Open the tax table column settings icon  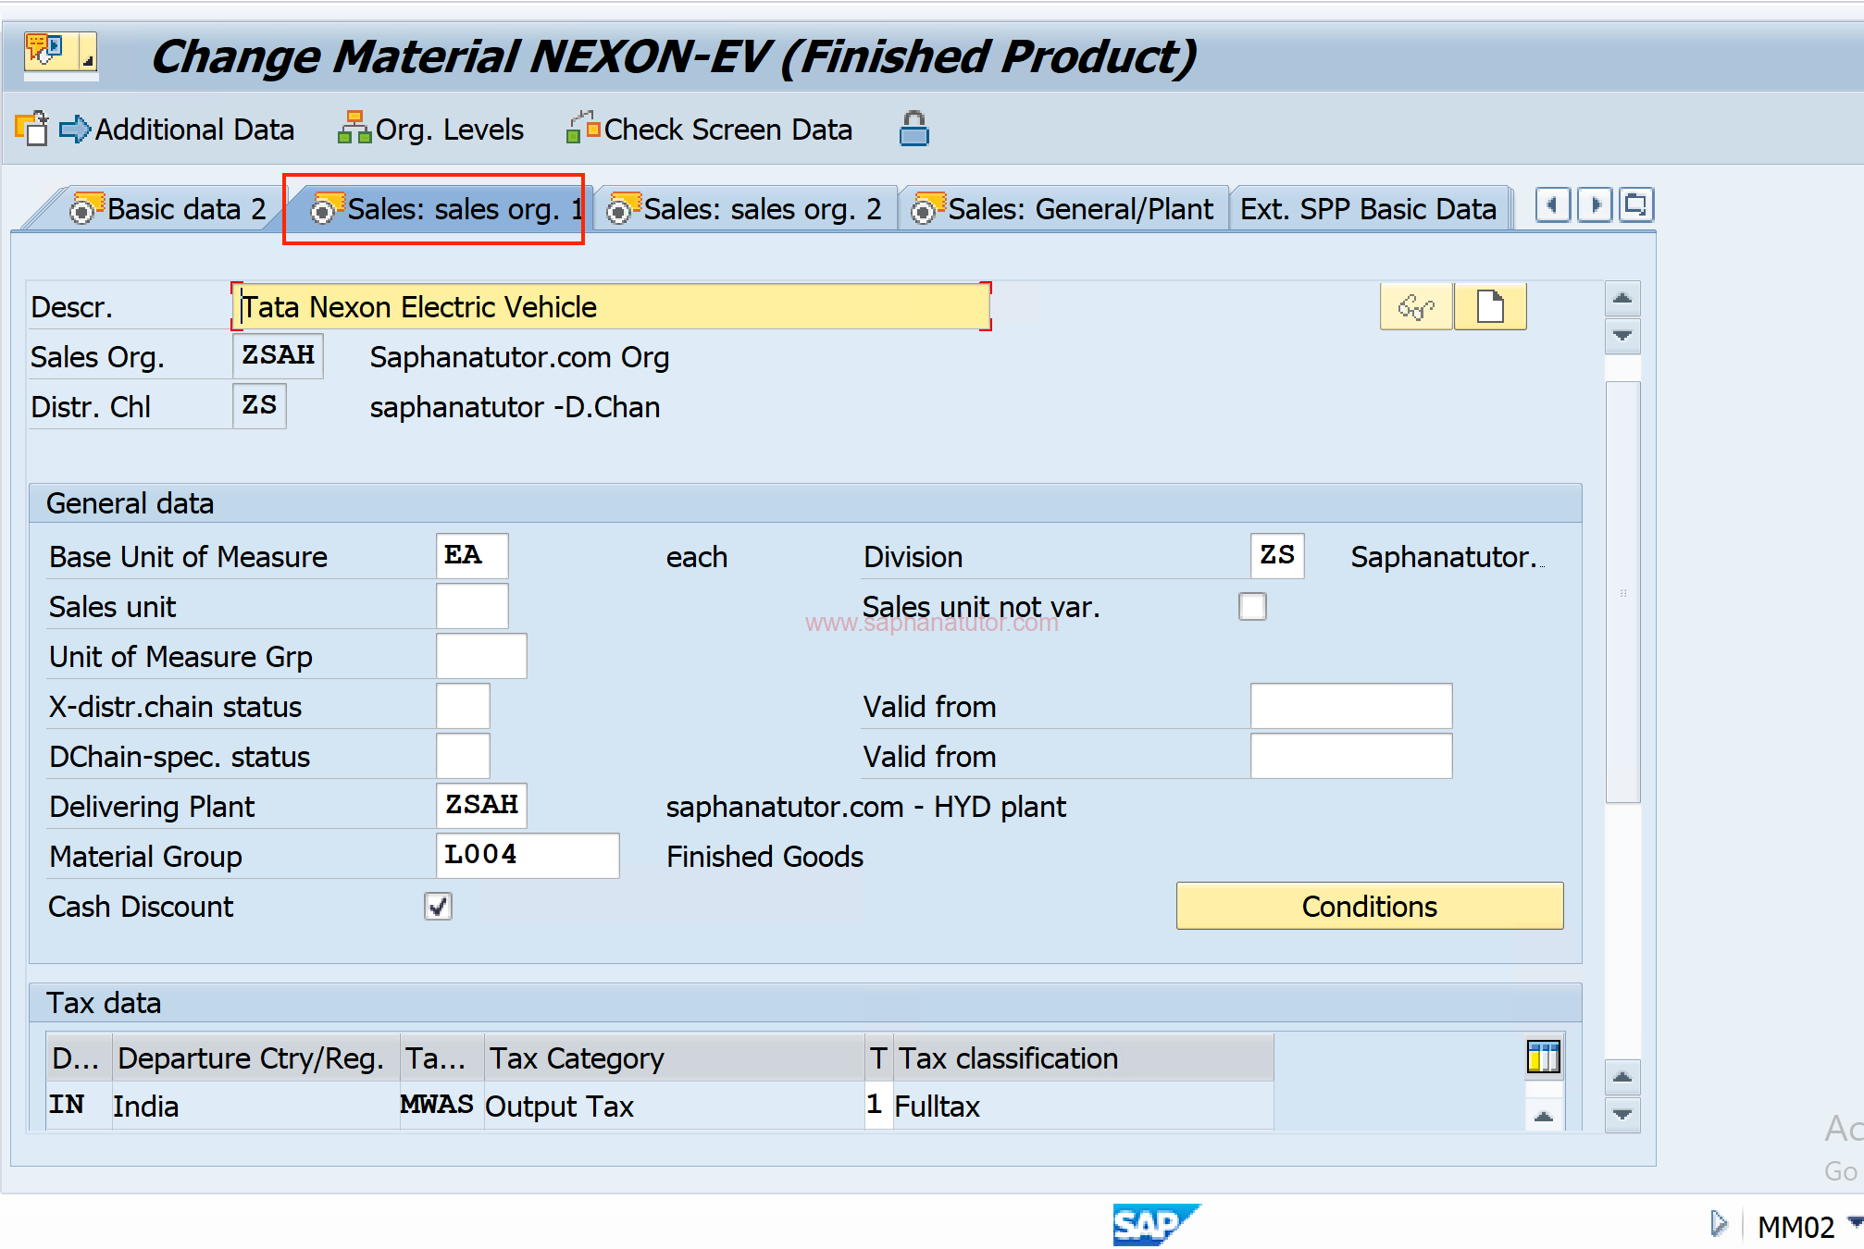pyautogui.click(x=1544, y=1057)
